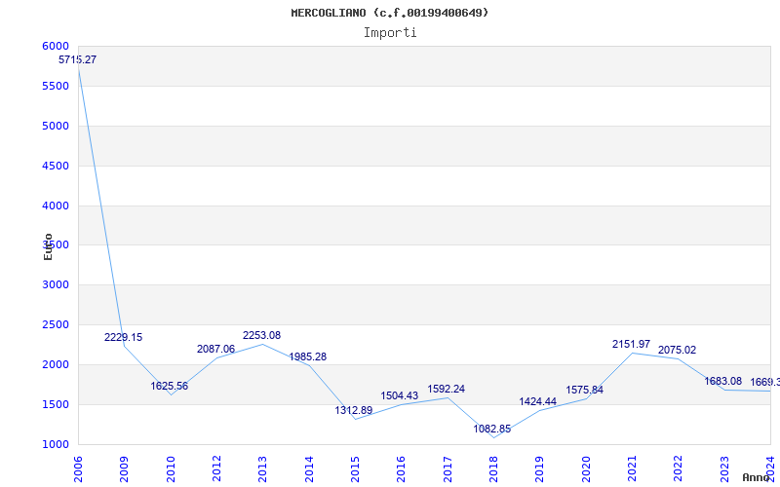Screen dimensions: 780x487
Task: Click the y-axis value 6000
Action: pyautogui.click(x=56, y=46)
